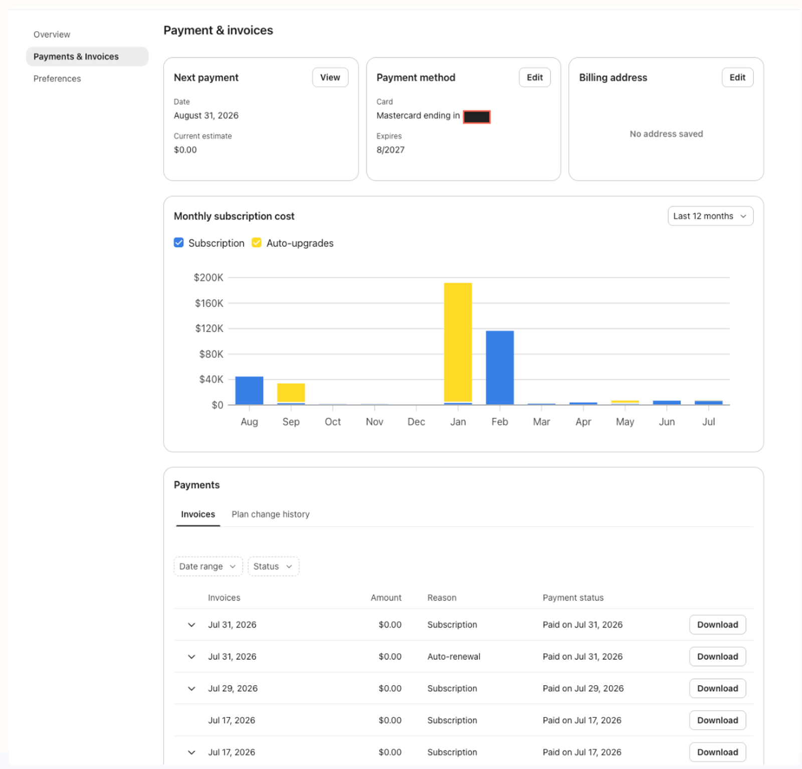Expand the last Jul 17, 2026 invoice row

(x=191, y=752)
